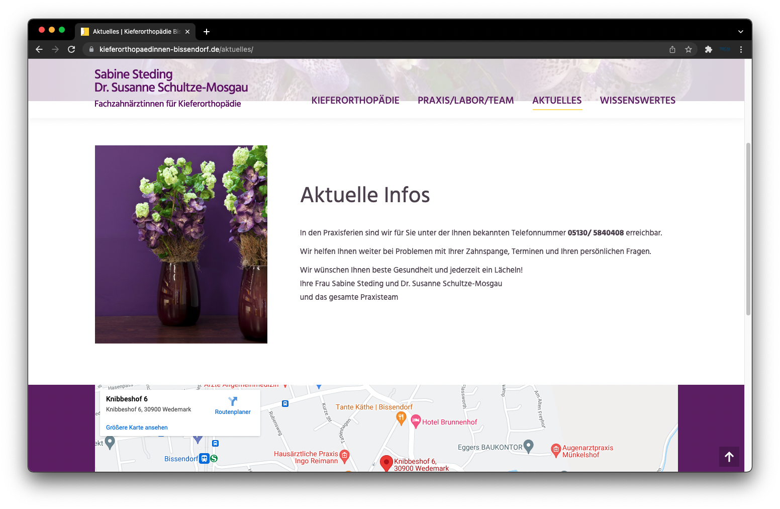Click the Chrome profile avatar icon
This screenshot has width=780, height=509.
725,49
